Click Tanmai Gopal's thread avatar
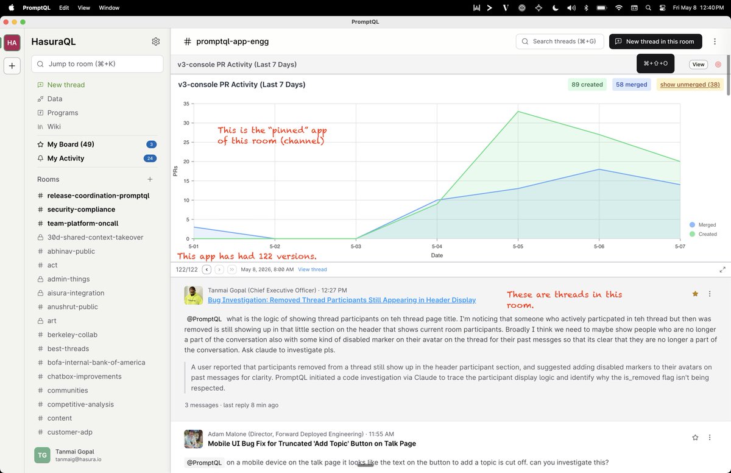The height and width of the screenshot is (473, 731). (x=193, y=295)
